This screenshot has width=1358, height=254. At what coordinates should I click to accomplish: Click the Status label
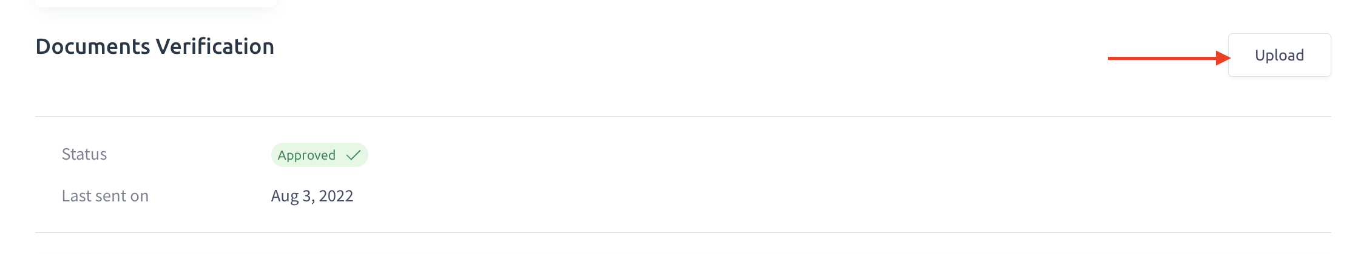(x=84, y=154)
